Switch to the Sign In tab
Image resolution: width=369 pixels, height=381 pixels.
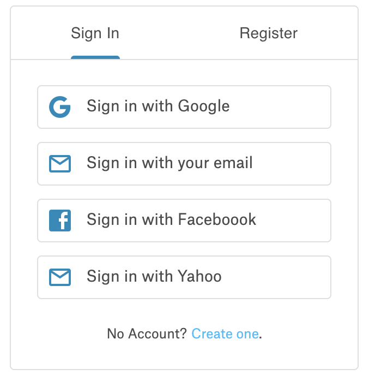pyautogui.click(x=95, y=33)
